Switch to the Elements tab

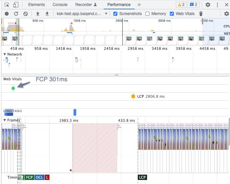(36, 5)
